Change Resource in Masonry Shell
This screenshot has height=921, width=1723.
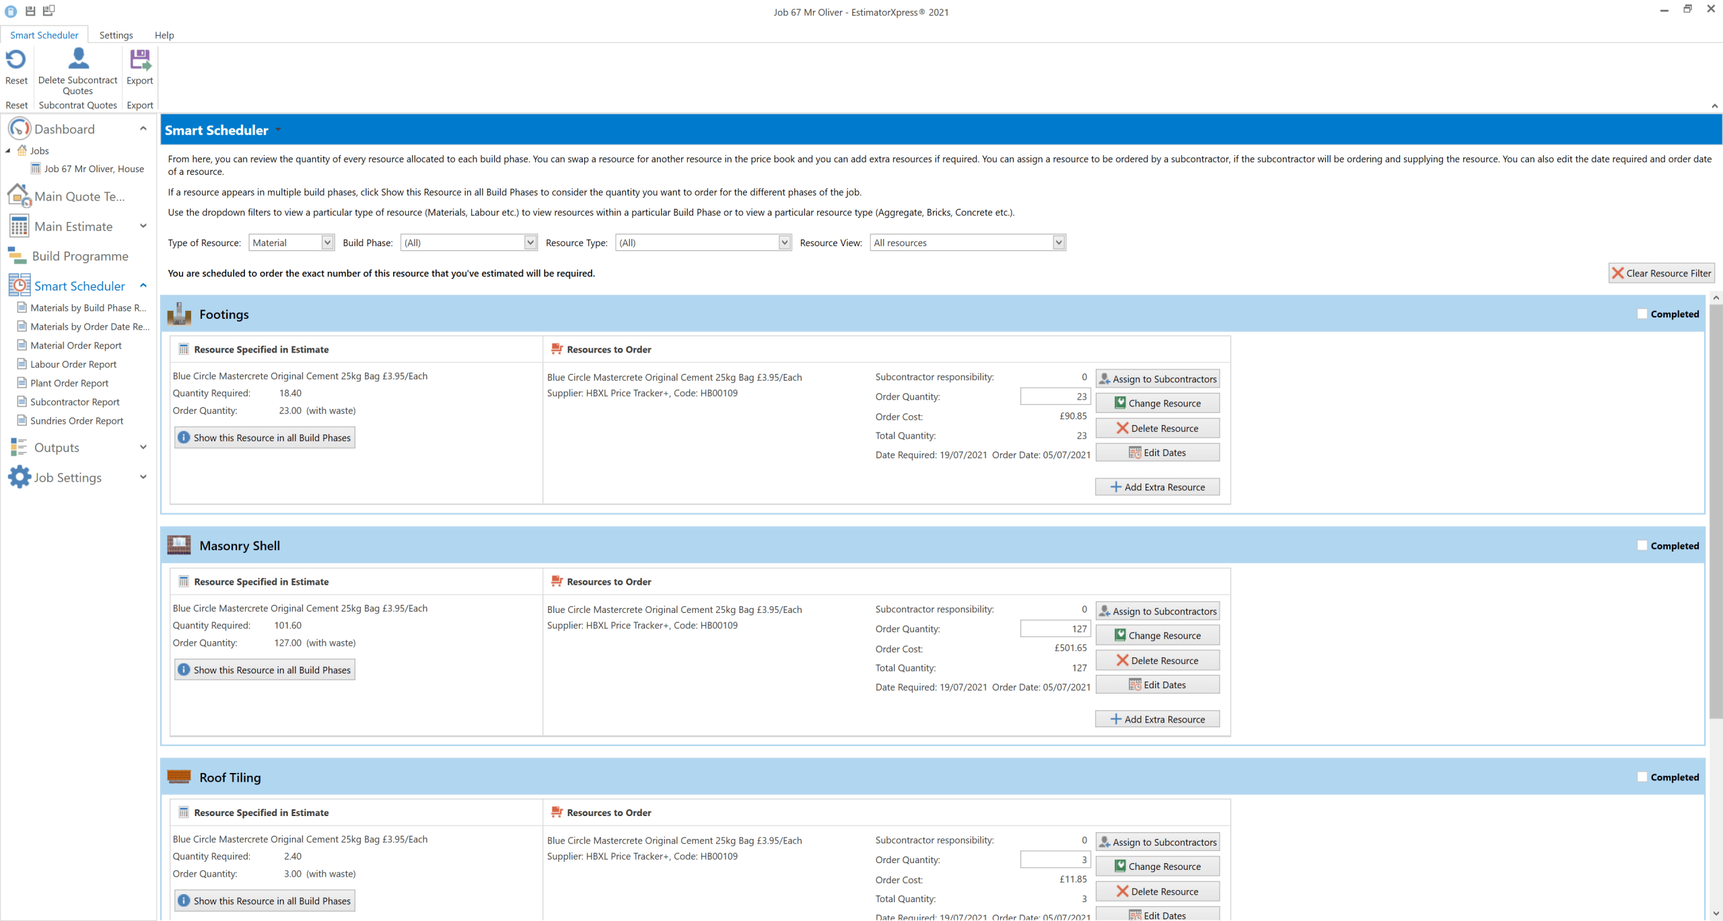[1158, 635]
